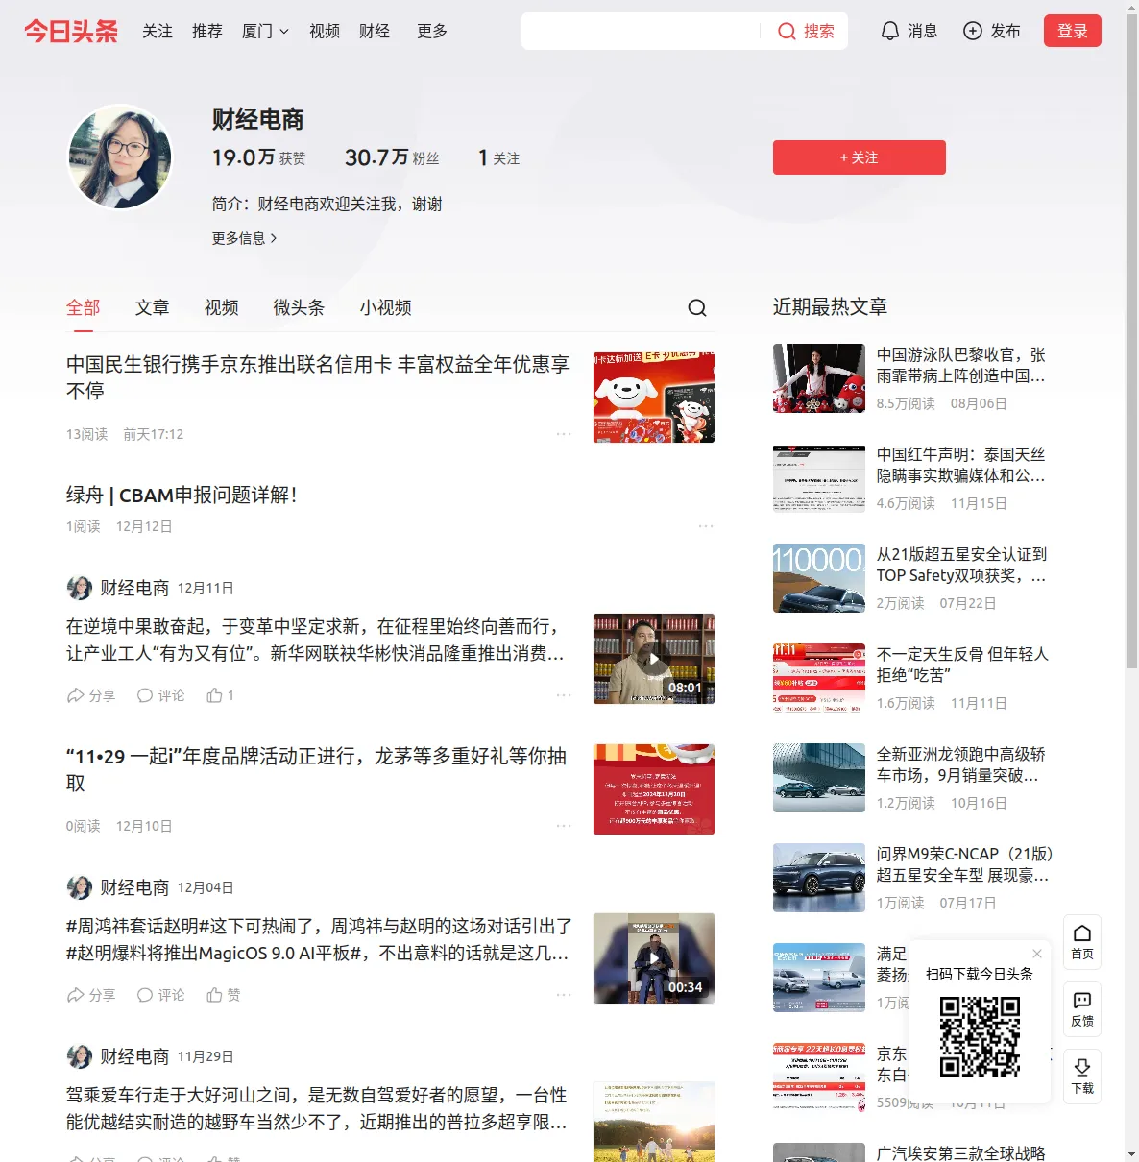The height and width of the screenshot is (1162, 1139).
Task: Switch to the 文章 tab
Action: click(x=153, y=307)
